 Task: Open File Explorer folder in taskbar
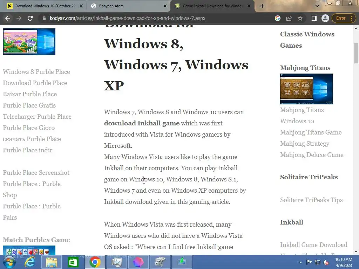[x=52, y=262]
